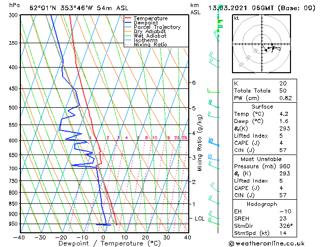Click the 500 hPa pressure axis label
The image size is (320, 247).
(x=14, y=108)
